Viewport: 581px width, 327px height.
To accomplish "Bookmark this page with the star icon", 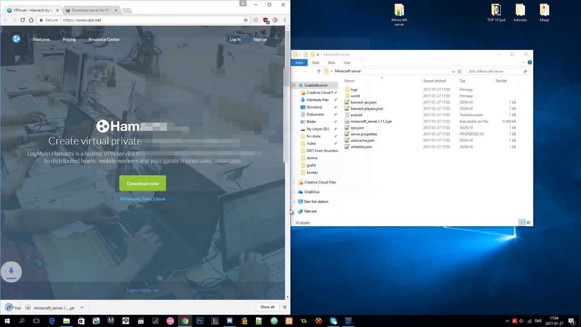I will [x=246, y=20].
